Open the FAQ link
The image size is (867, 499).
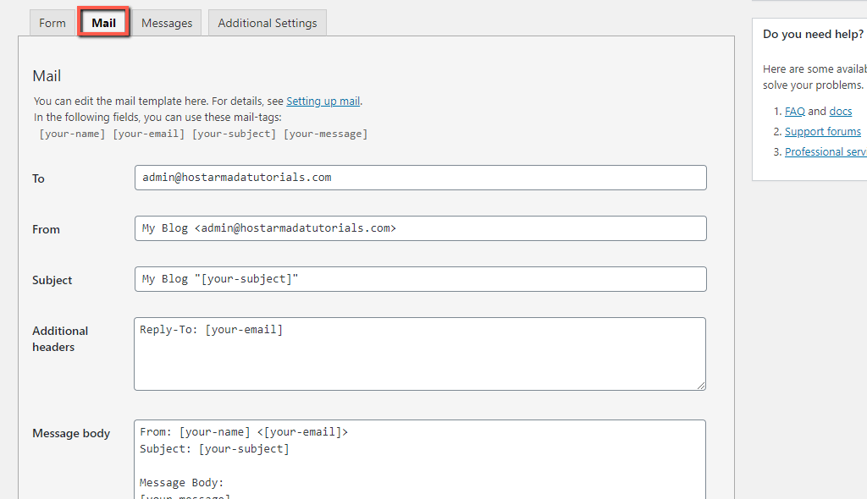pyautogui.click(x=794, y=111)
